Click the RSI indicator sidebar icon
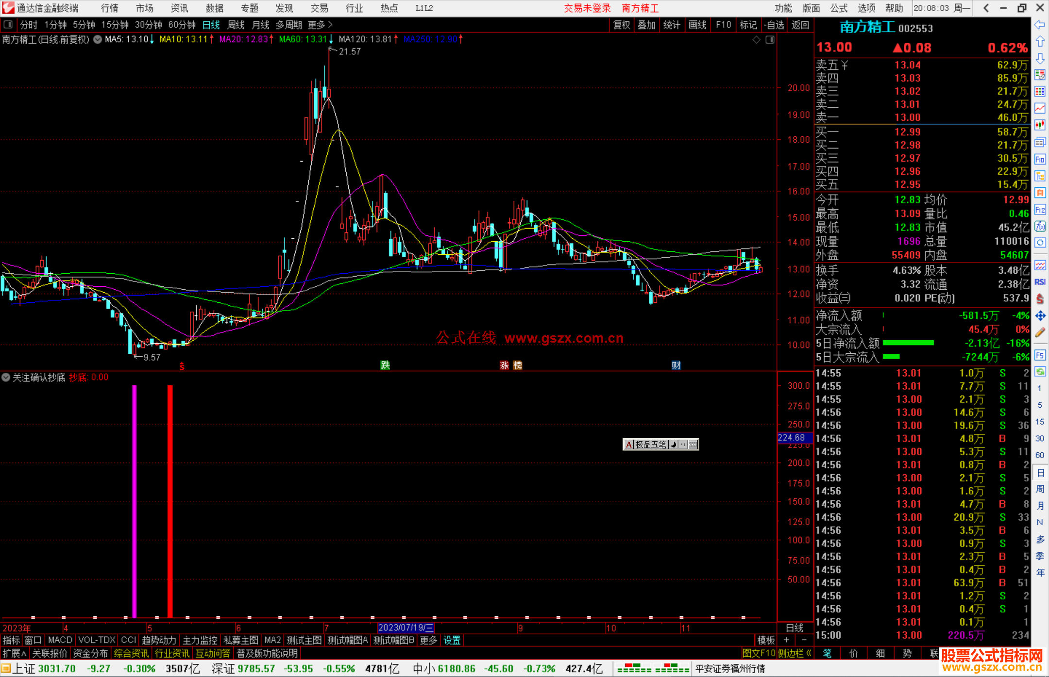1049x677 pixels. pyautogui.click(x=1040, y=282)
